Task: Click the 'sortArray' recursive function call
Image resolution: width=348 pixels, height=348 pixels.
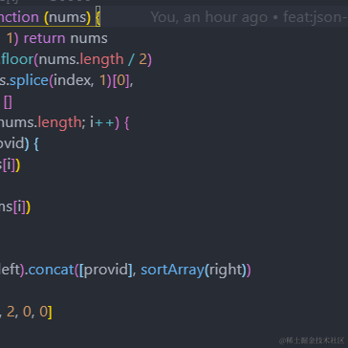Action: (172, 270)
